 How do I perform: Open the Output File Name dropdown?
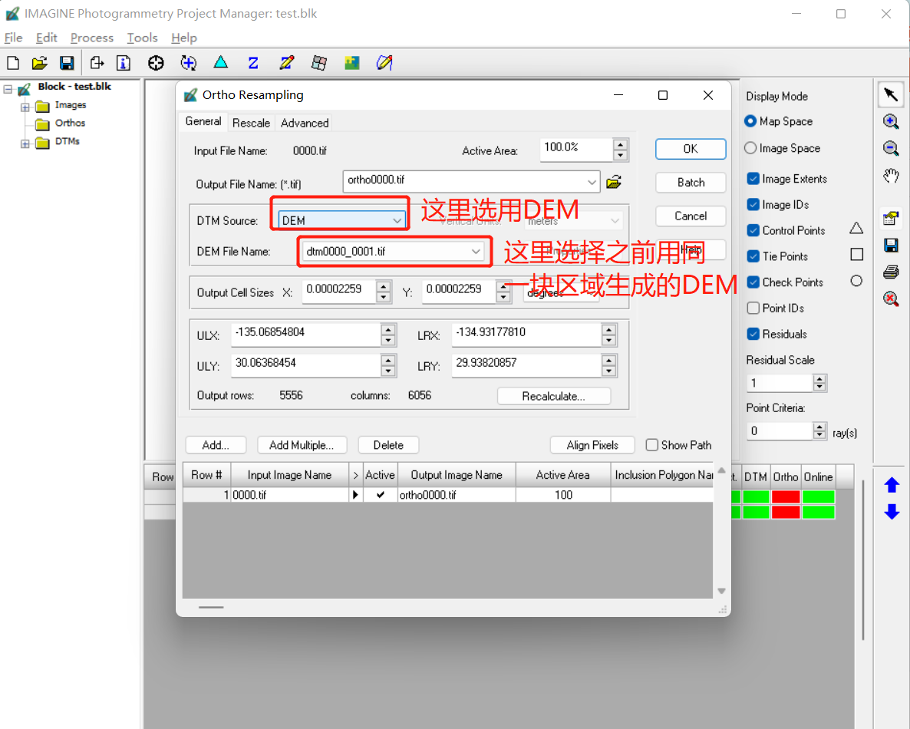click(x=471, y=183)
